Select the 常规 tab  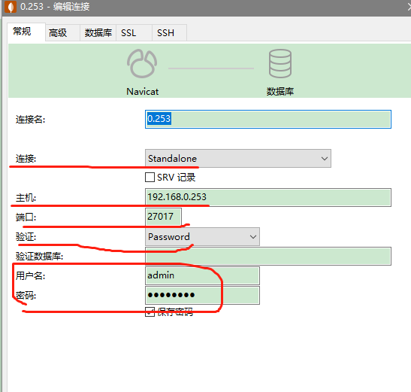pos(22,32)
